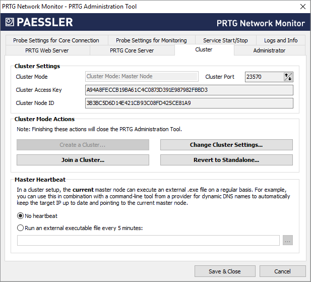Click the Join a Cluster button
This screenshot has height=282, width=311.
(83, 160)
